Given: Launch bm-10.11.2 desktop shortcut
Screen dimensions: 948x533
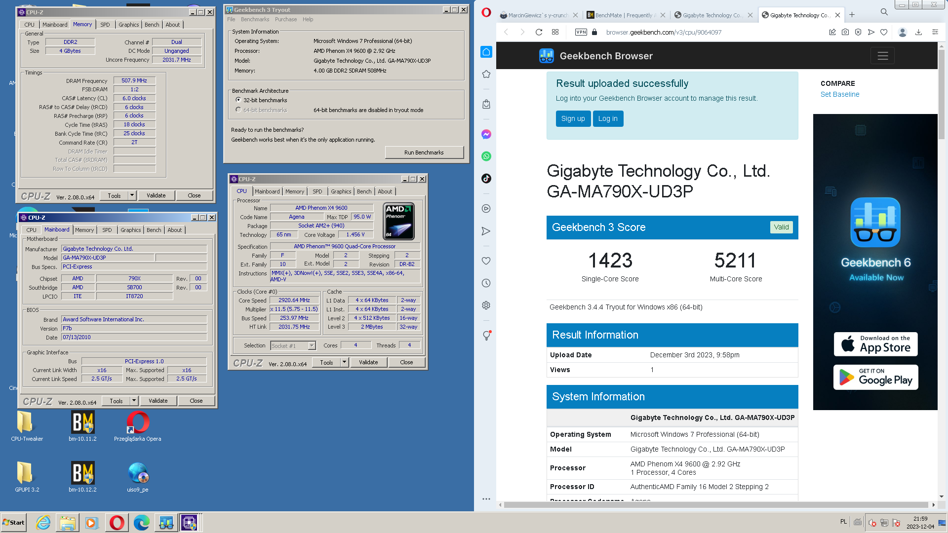Looking at the screenshot, I should (82, 426).
